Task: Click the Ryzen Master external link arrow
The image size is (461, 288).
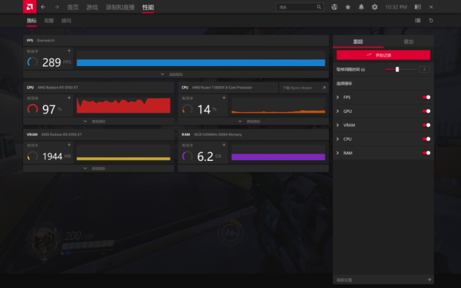Action: tap(324, 88)
